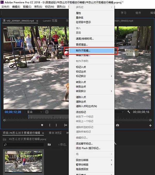
Task: Open the 序列(S) menu
Action: coord(38,7)
